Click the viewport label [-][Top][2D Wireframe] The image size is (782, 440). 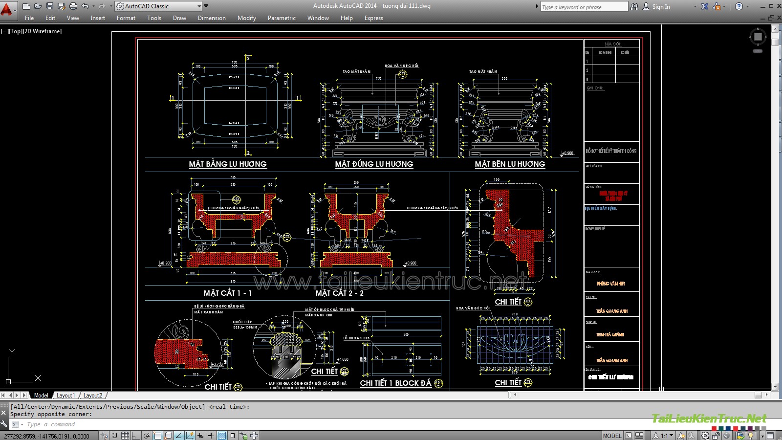click(31, 31)
